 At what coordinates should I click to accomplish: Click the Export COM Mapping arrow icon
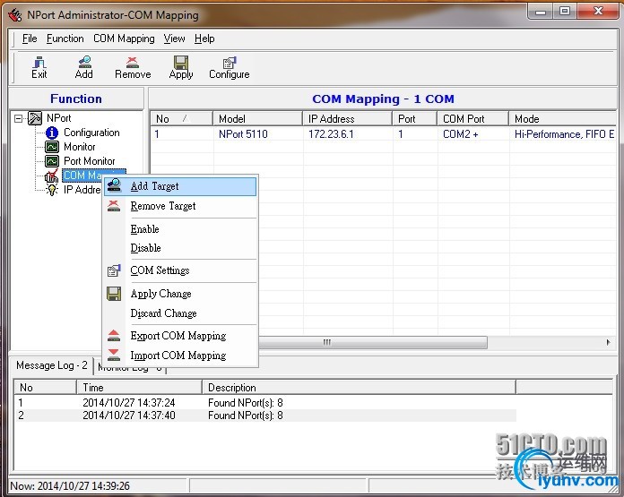[x=114, y=336]
